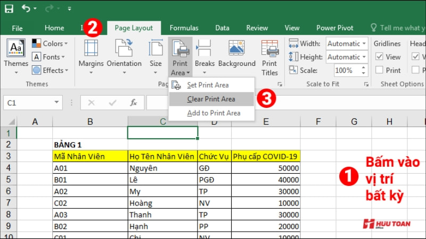The image size is (426, 239).
Task: Select the yellow Mã Nhân Viên header cell
Action: [x=89, y=156]
